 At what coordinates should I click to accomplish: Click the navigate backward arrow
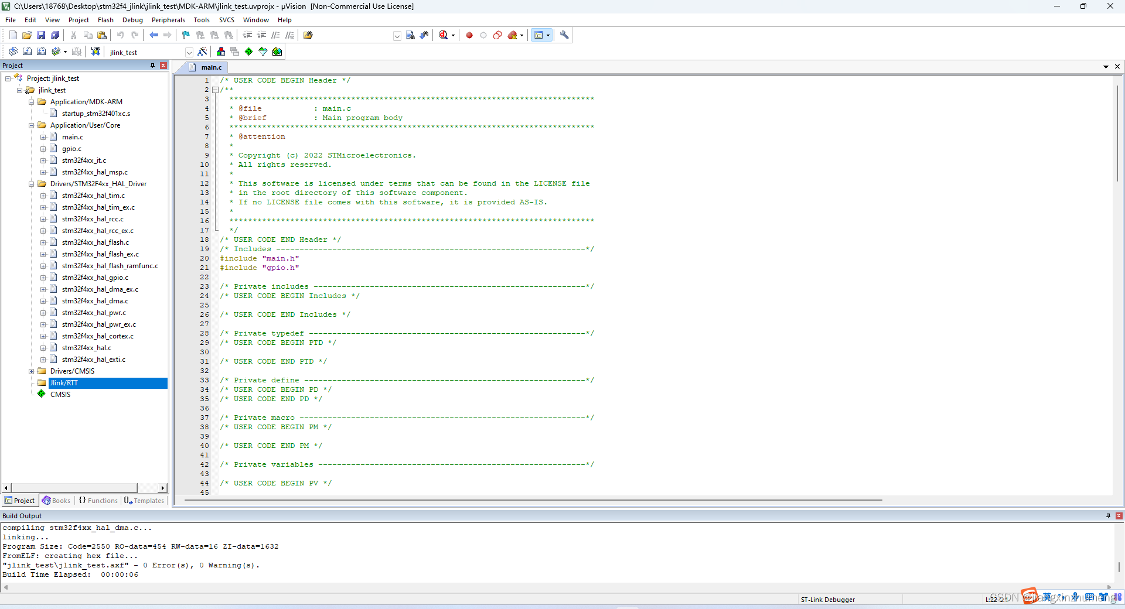(154, 35)
